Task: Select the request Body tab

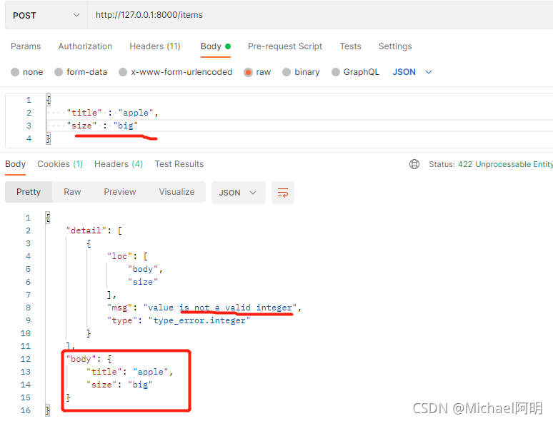Action: coord(216,46)
